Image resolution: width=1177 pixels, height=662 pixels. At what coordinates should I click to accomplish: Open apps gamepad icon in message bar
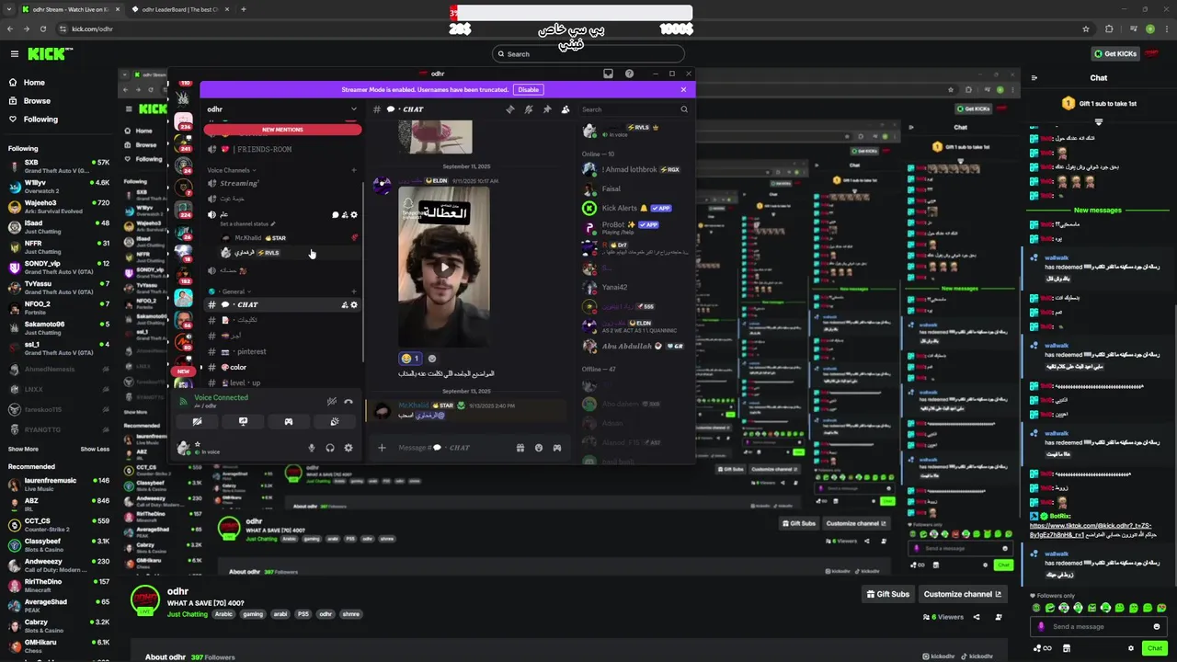(x=557, y=448)
